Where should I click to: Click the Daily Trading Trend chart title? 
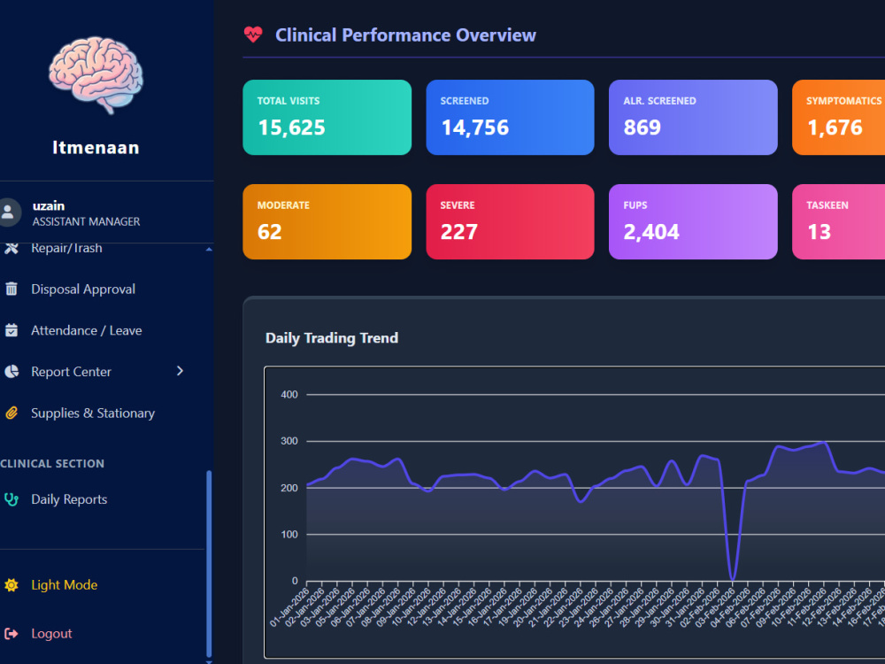332,337
